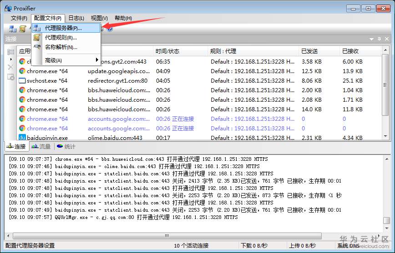Click the small arrow in the connections sidebar
This screenshot has width=395, height=253.
coord(11,60)
